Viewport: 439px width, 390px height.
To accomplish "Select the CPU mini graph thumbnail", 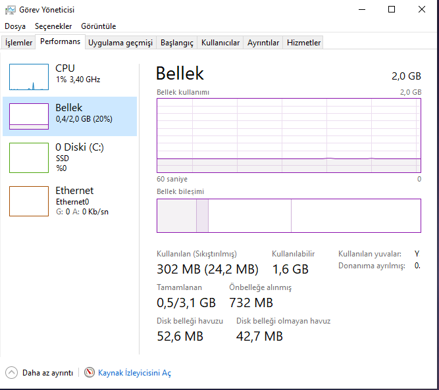I will click(29, 77).
